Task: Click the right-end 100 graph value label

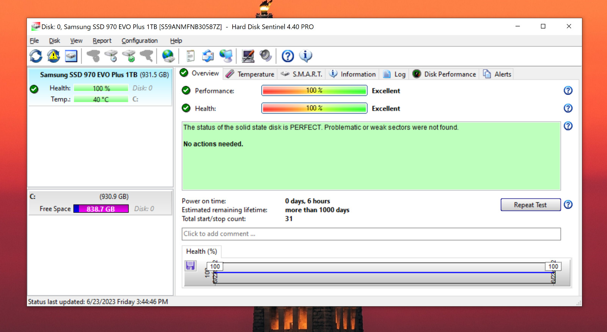Action: 553,267
